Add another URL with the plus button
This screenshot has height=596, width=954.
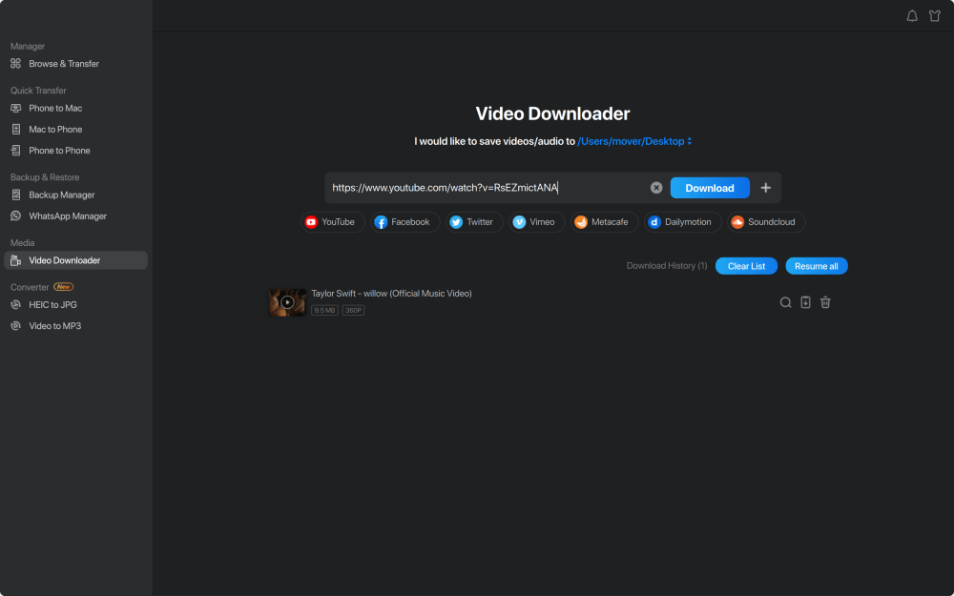[x=766, y=188]
